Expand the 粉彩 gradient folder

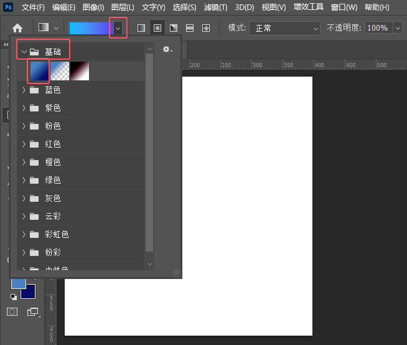coord(24,252)
